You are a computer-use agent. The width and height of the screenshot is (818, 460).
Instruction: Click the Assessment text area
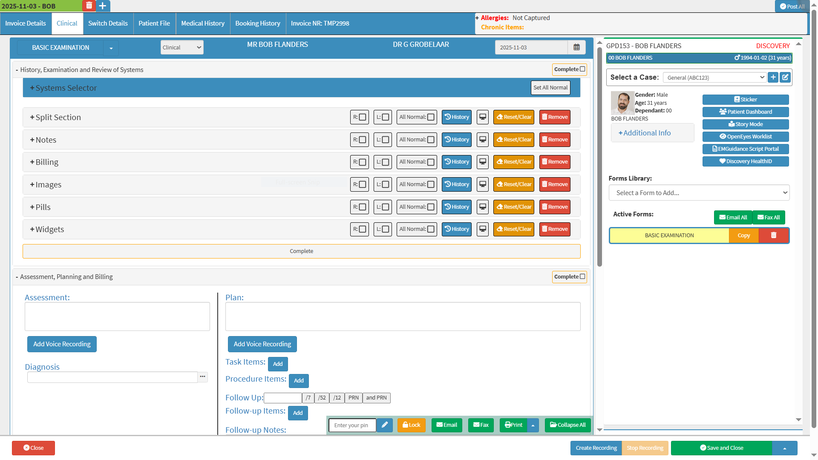pos(117,316)
